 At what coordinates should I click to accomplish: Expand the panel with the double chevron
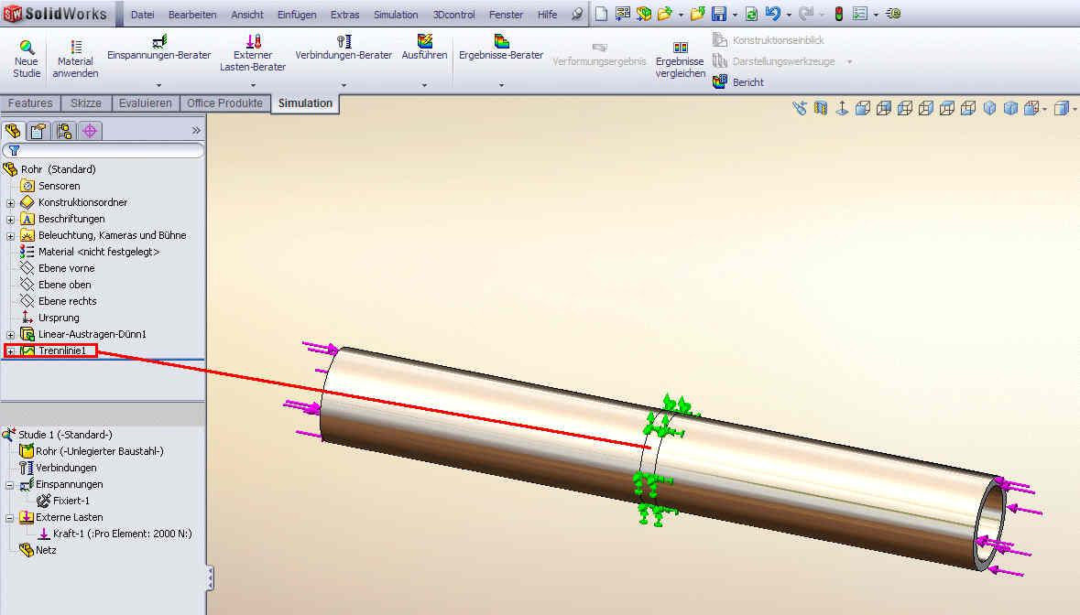click(196, 131)
